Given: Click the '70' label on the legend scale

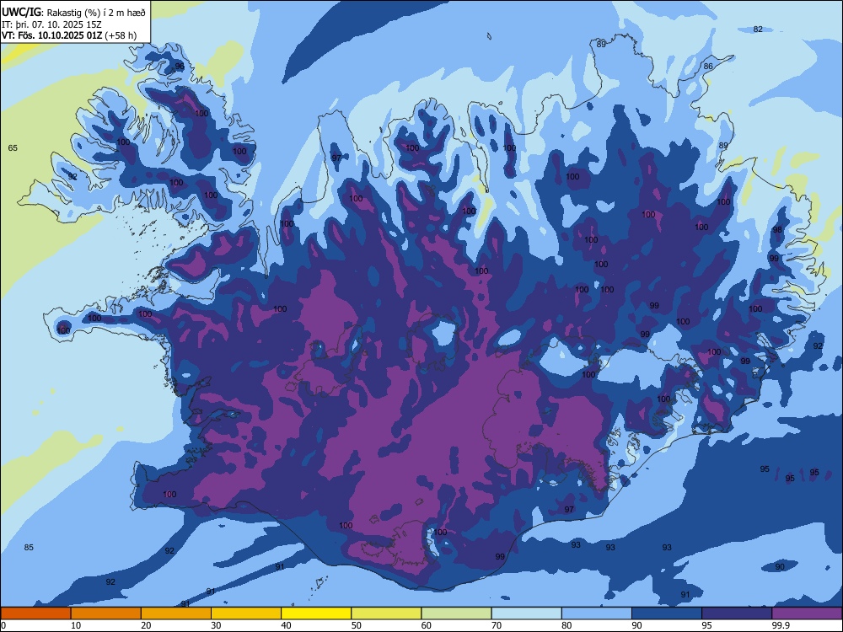Looking at the screenshot, I should (497, 625).
